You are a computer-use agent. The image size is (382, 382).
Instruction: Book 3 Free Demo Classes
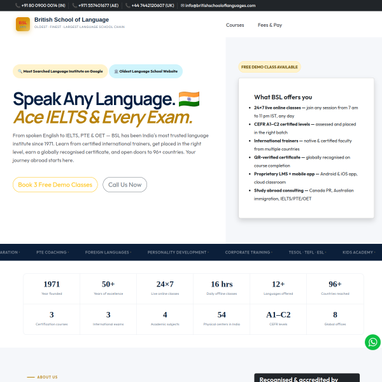click(55, 185)
